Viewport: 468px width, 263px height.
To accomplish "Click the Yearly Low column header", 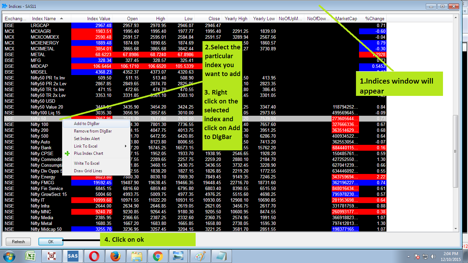I will click(x=263, y=18).
